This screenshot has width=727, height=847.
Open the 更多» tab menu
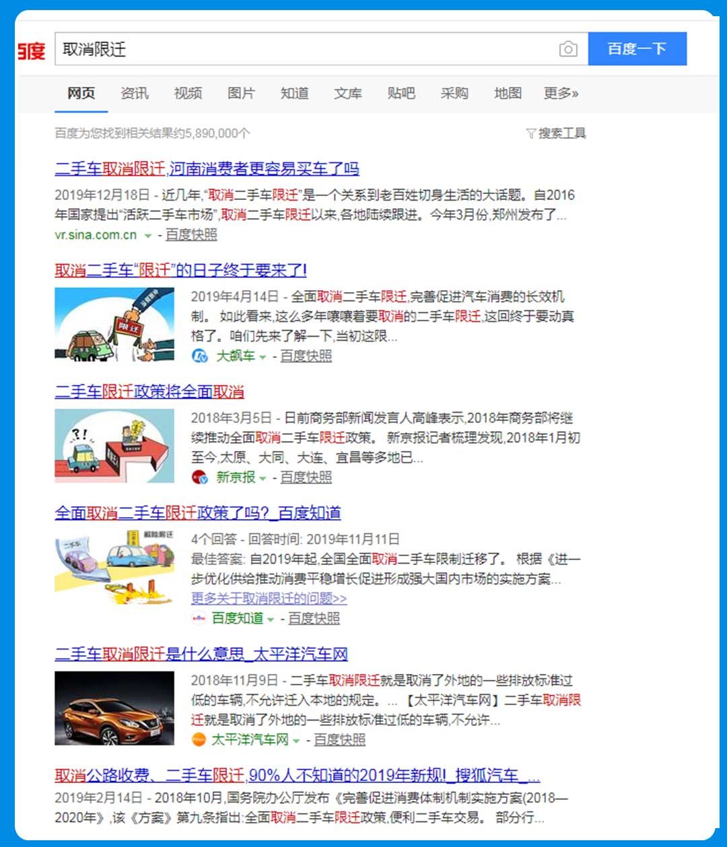561,94
